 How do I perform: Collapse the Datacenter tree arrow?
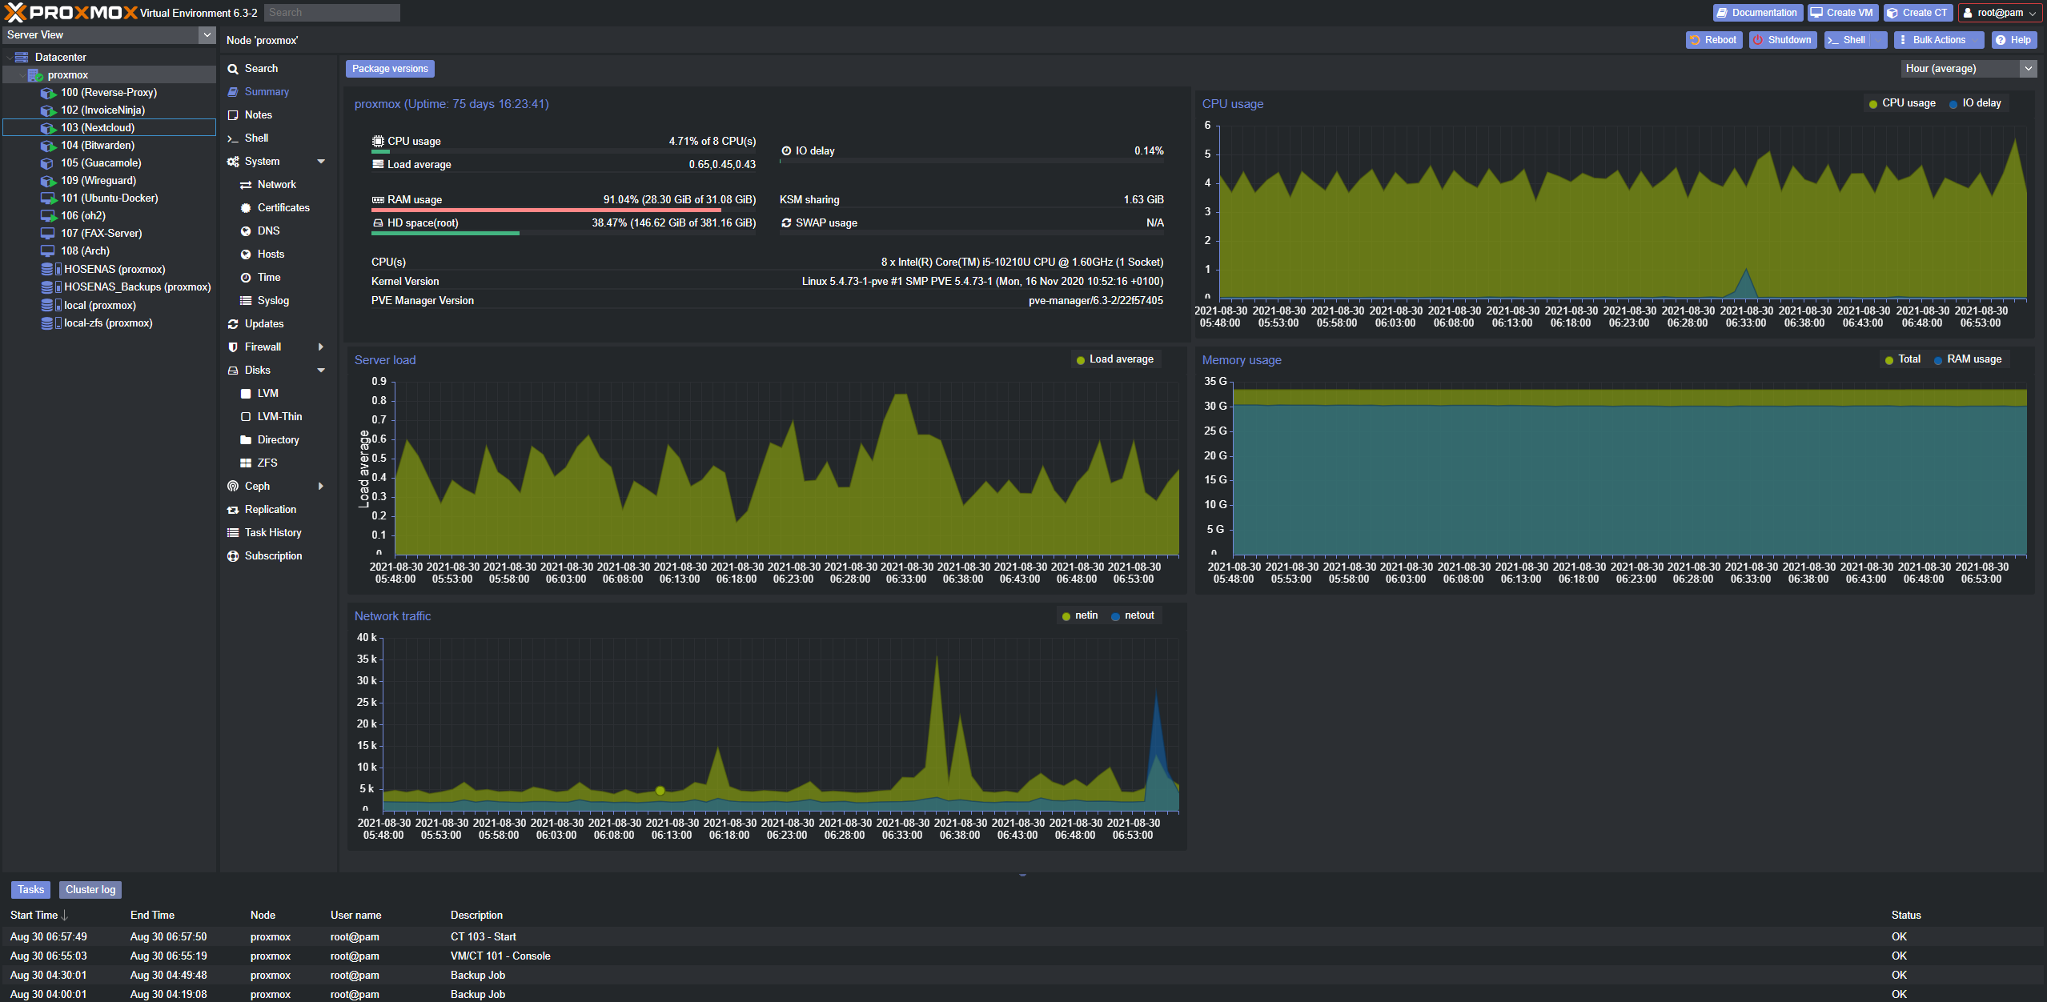tap(9, 57)
